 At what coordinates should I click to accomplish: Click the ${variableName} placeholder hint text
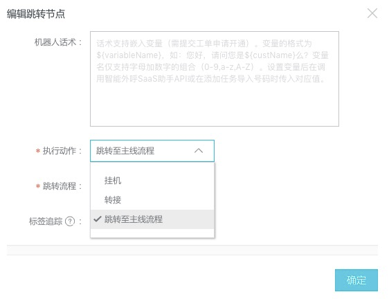point(129,55)
